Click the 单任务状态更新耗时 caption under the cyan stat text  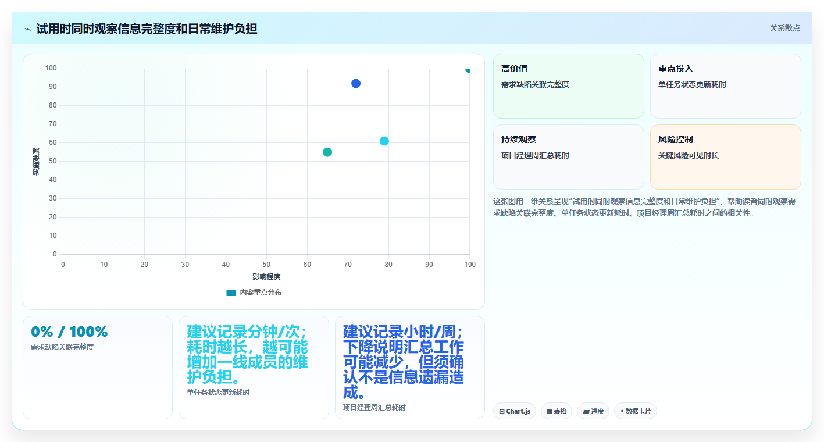click(218, 393)
